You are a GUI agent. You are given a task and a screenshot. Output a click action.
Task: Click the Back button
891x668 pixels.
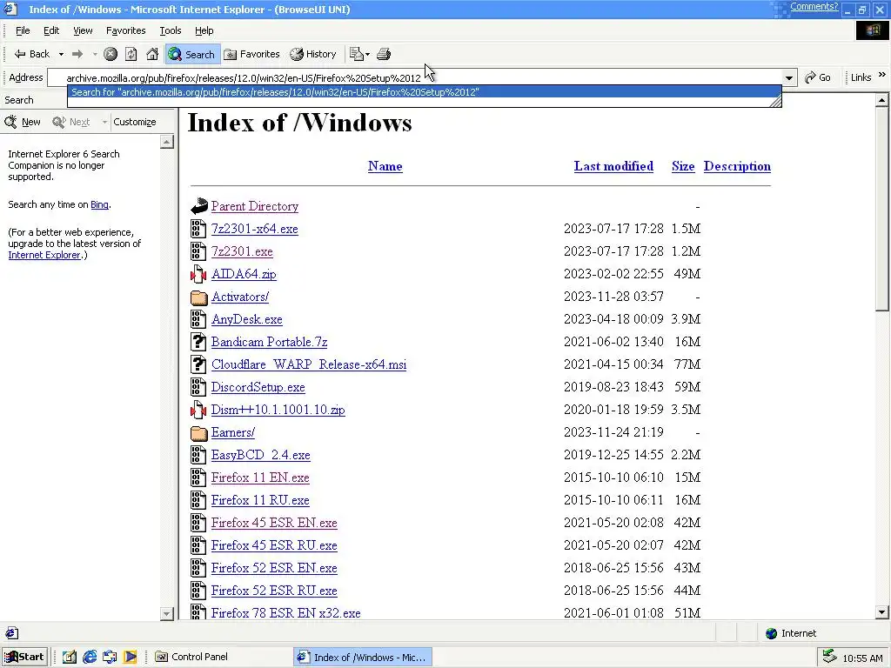pos(32,54)
